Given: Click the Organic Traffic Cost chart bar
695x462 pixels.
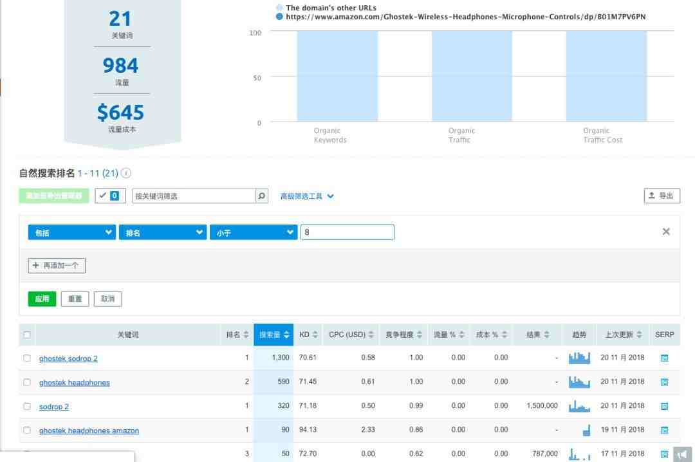Looking at the screenshot, I should pos(606,76).
